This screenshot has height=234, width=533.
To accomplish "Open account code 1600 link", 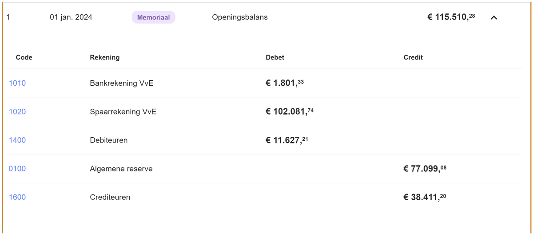I will [x=17, y=197].
